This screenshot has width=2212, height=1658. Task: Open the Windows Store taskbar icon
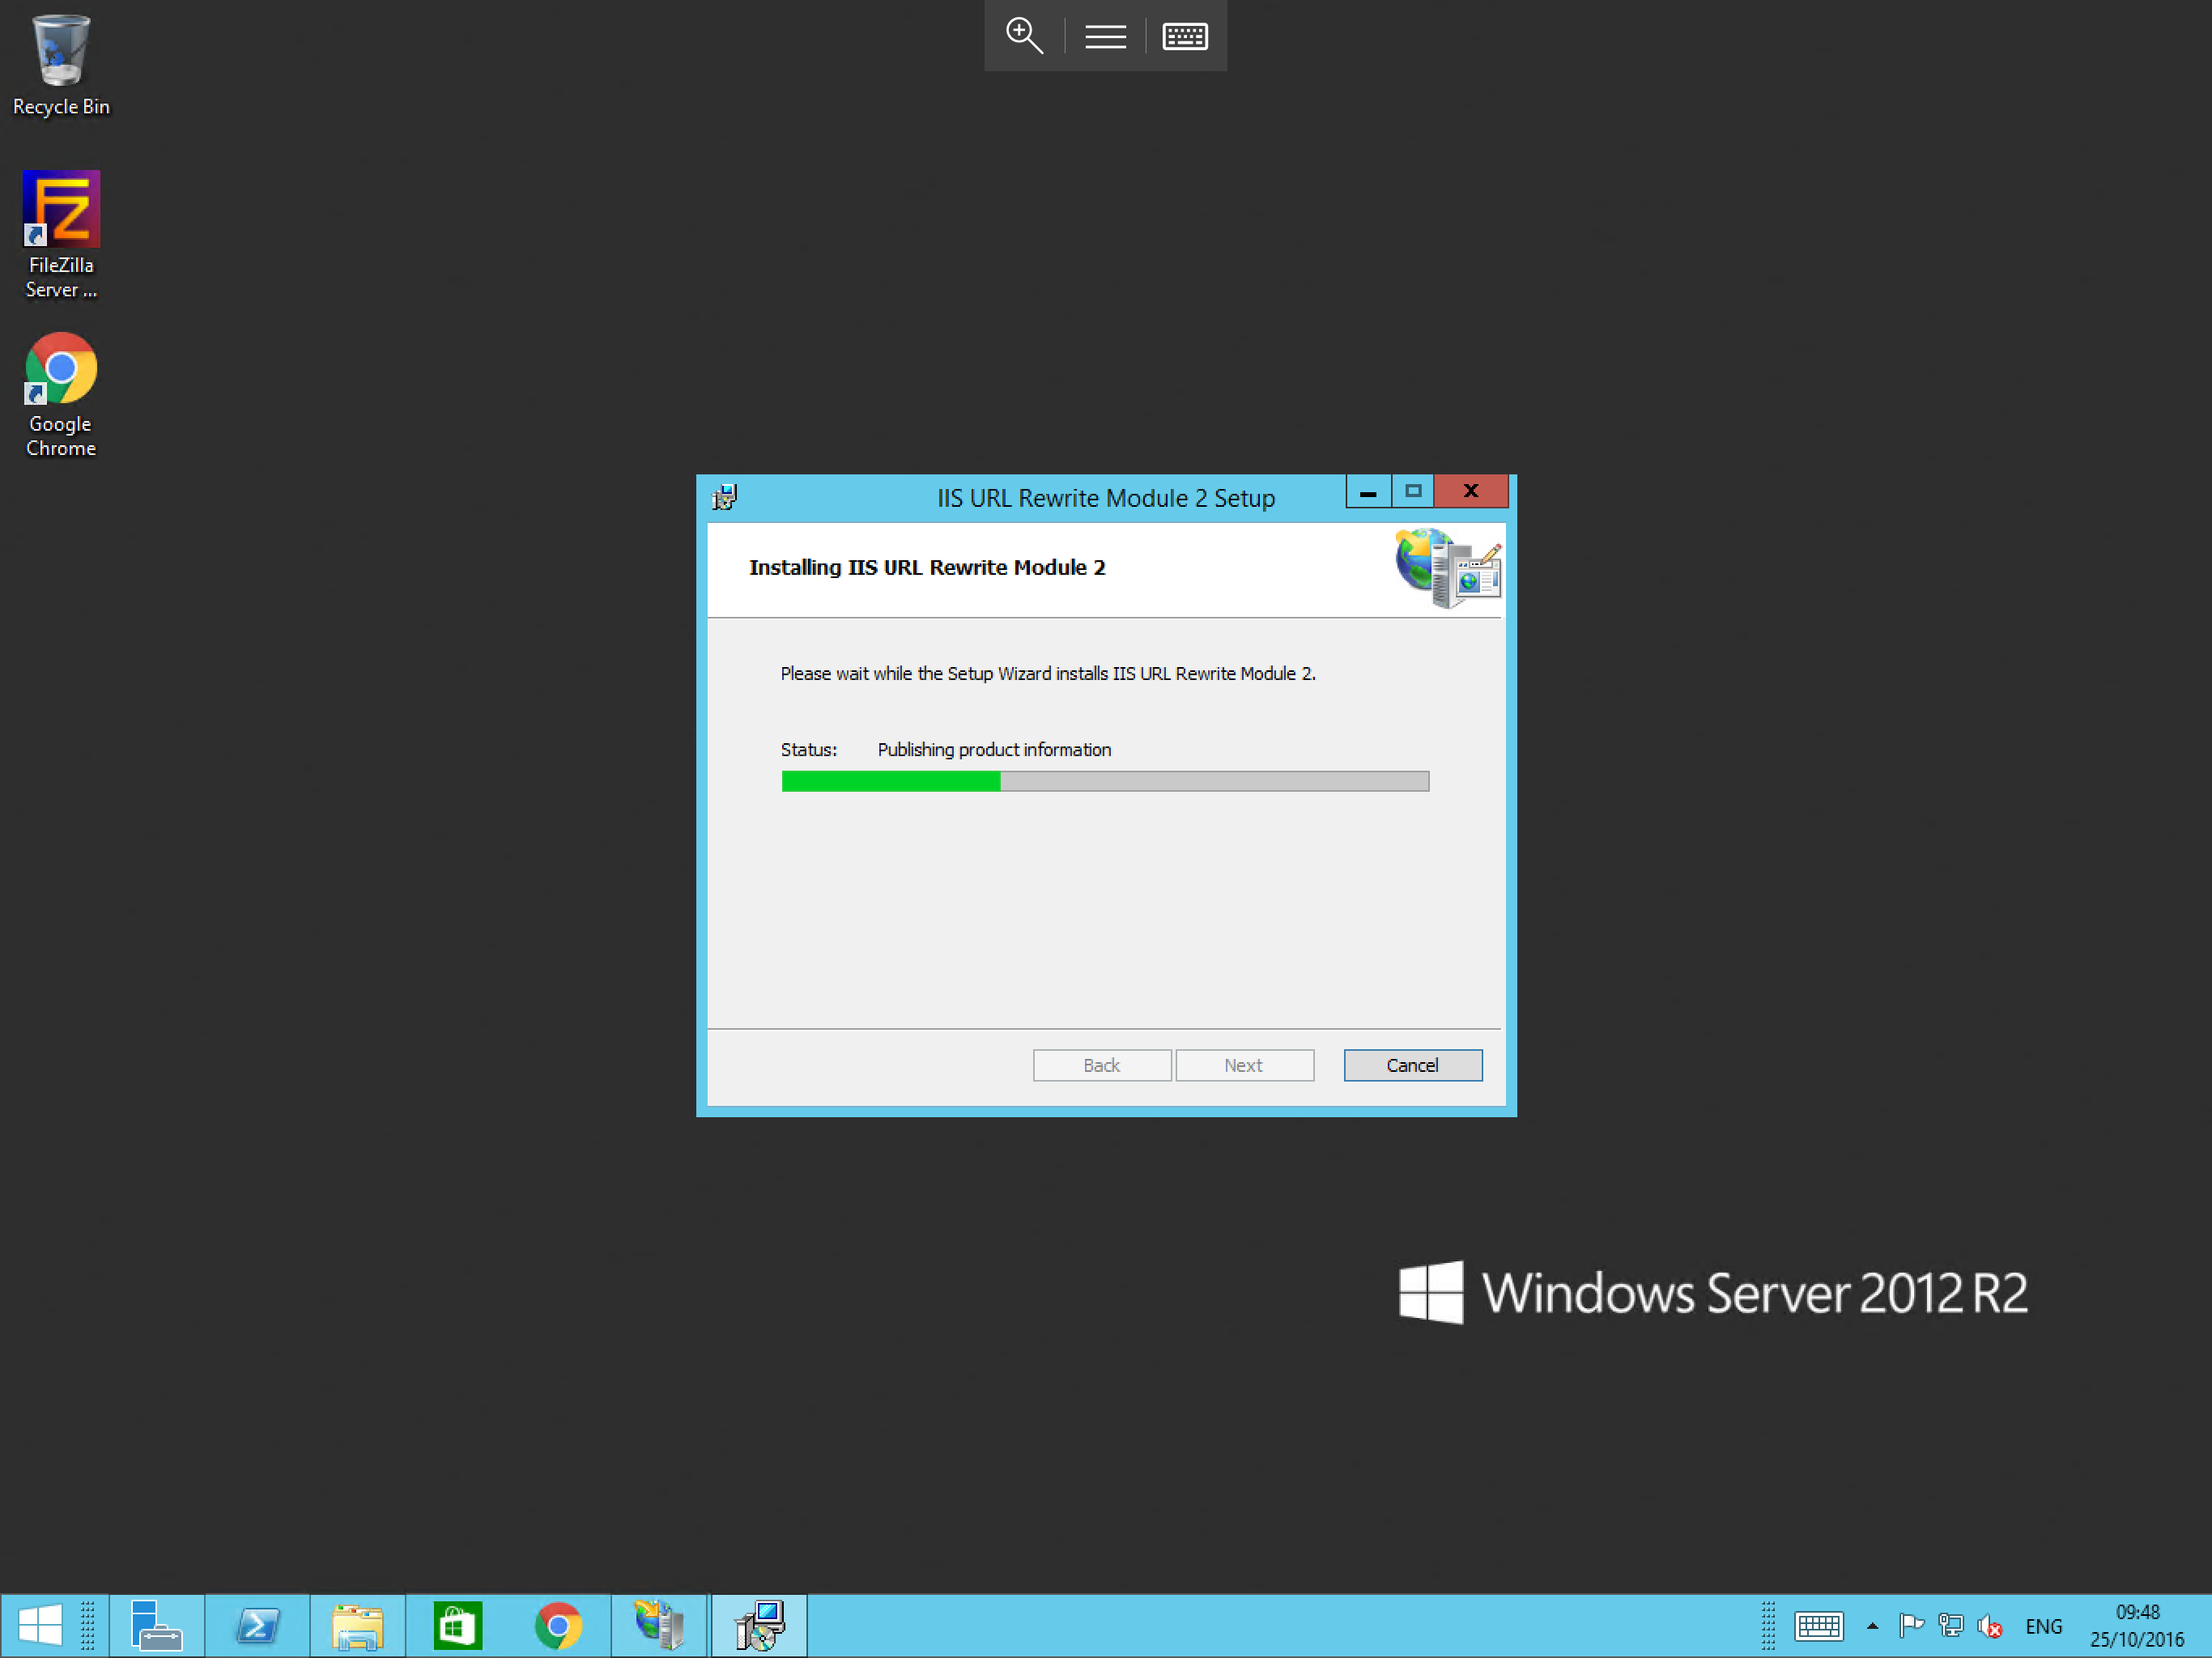point(457,1625)
